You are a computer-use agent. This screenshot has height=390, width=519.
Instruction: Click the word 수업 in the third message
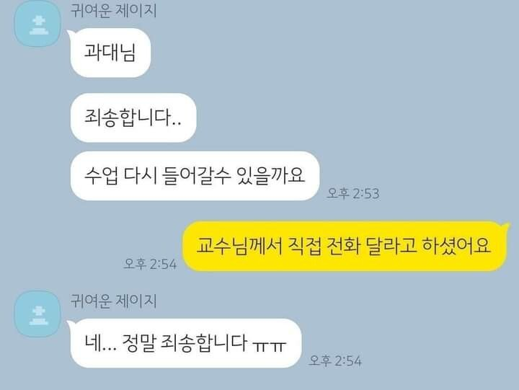coord(101,176)
